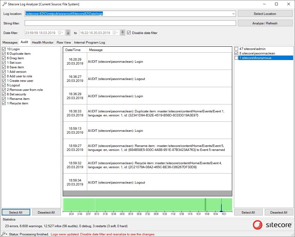Click the Select Location button

click(265, 14)
